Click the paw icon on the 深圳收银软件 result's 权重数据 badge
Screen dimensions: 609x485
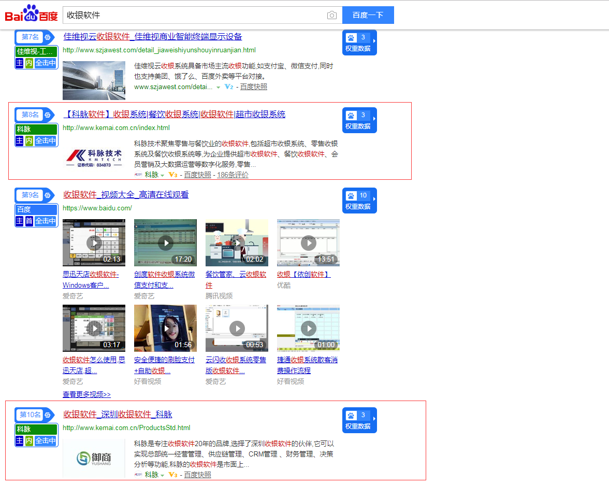click(351, 416)
